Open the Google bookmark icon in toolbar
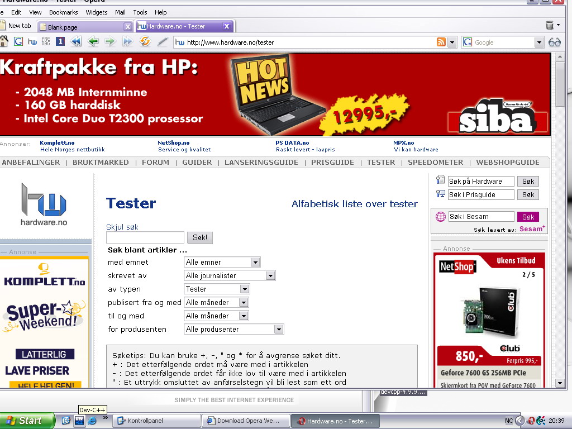The width and height of the screenshot is (572, 429). click(18, 41)
